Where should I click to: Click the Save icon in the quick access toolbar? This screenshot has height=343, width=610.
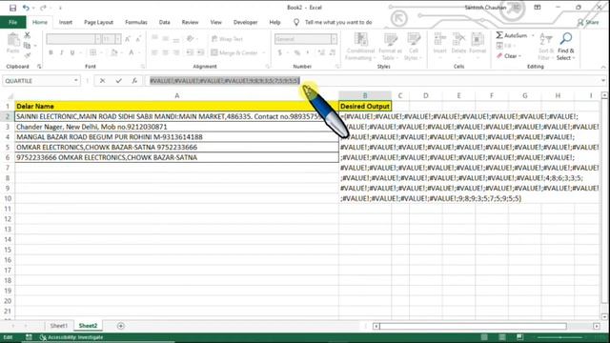[12, 8]
